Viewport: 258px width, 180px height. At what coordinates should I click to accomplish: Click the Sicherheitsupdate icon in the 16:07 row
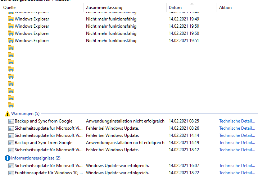click(11, 166)
